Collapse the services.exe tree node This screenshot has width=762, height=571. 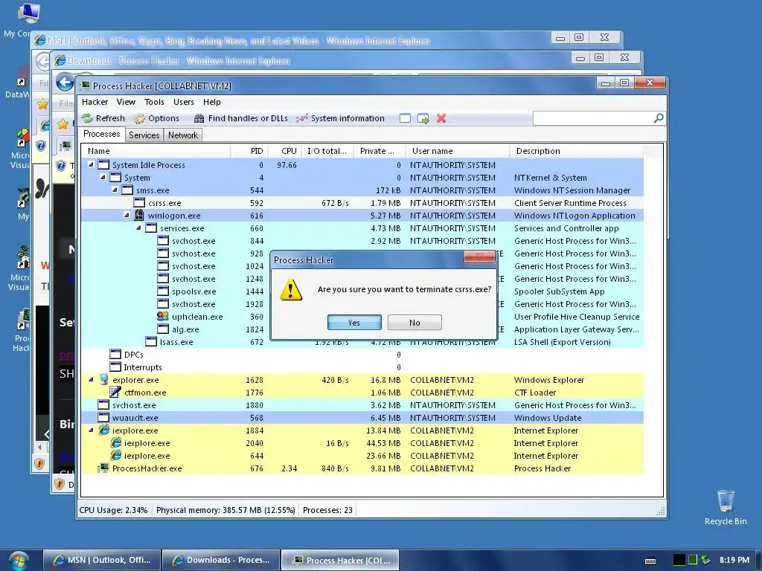[x=138, y=228]
